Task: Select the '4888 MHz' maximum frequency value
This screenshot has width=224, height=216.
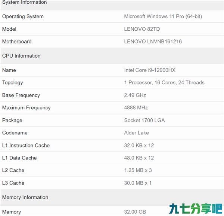Action: click(136, 108)
